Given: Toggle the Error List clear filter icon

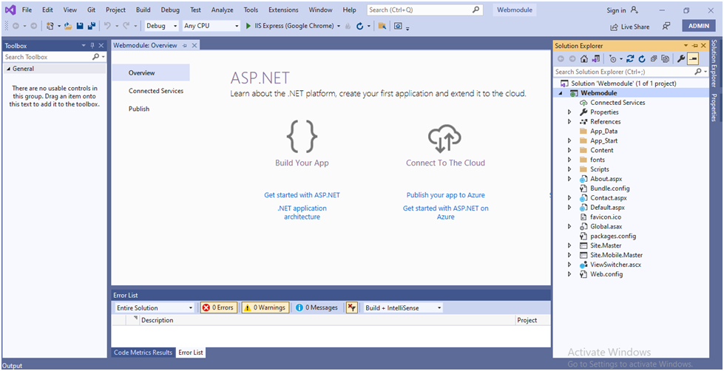Looking at the screenshot, I should coord(352,307).
